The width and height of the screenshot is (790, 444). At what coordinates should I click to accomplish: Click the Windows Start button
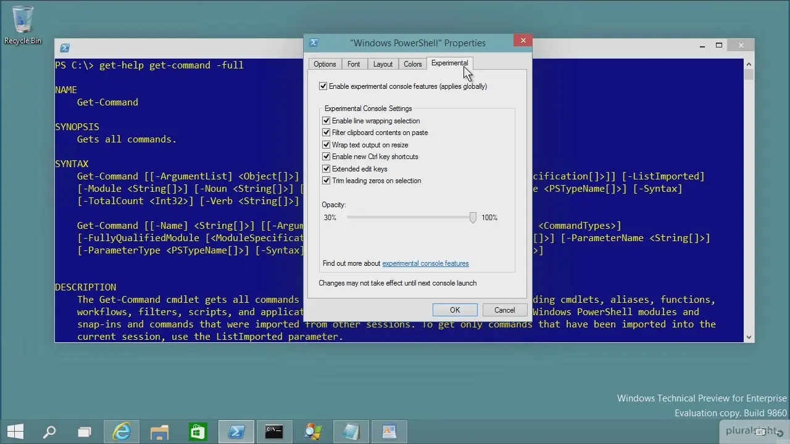[15, 432]
